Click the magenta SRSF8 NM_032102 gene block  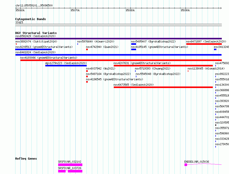(x=70, y=165)
